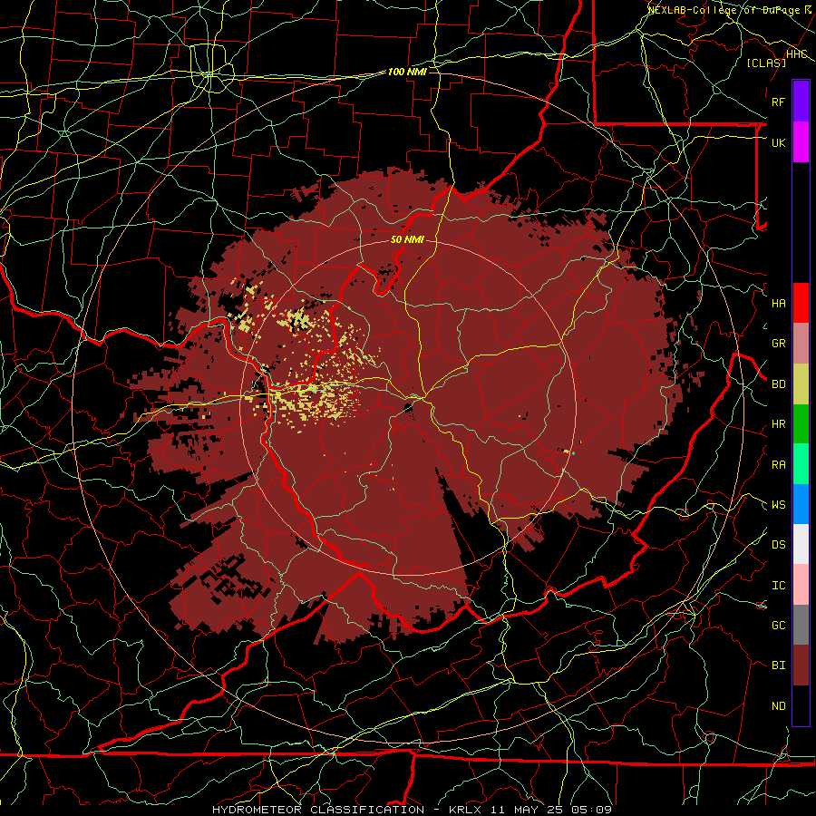Pick the red HA legend swatch

point(801,303)
